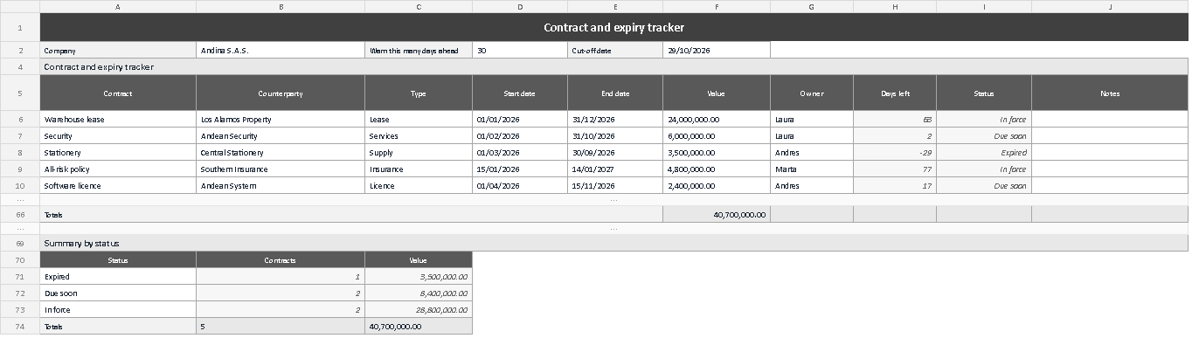Image resolution: width=1199 pixels, height=345 pixels.
Task: Select the summary value '8,400,000.00'
Action: 419,293
